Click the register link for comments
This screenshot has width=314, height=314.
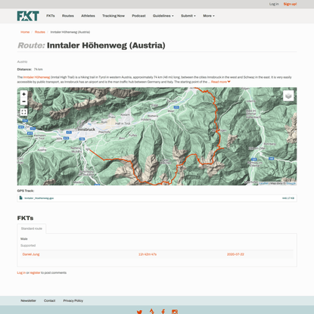35,272
